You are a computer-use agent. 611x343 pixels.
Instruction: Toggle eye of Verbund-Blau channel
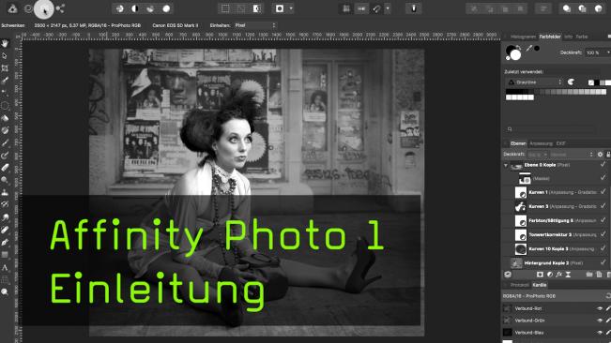(600, 333)
